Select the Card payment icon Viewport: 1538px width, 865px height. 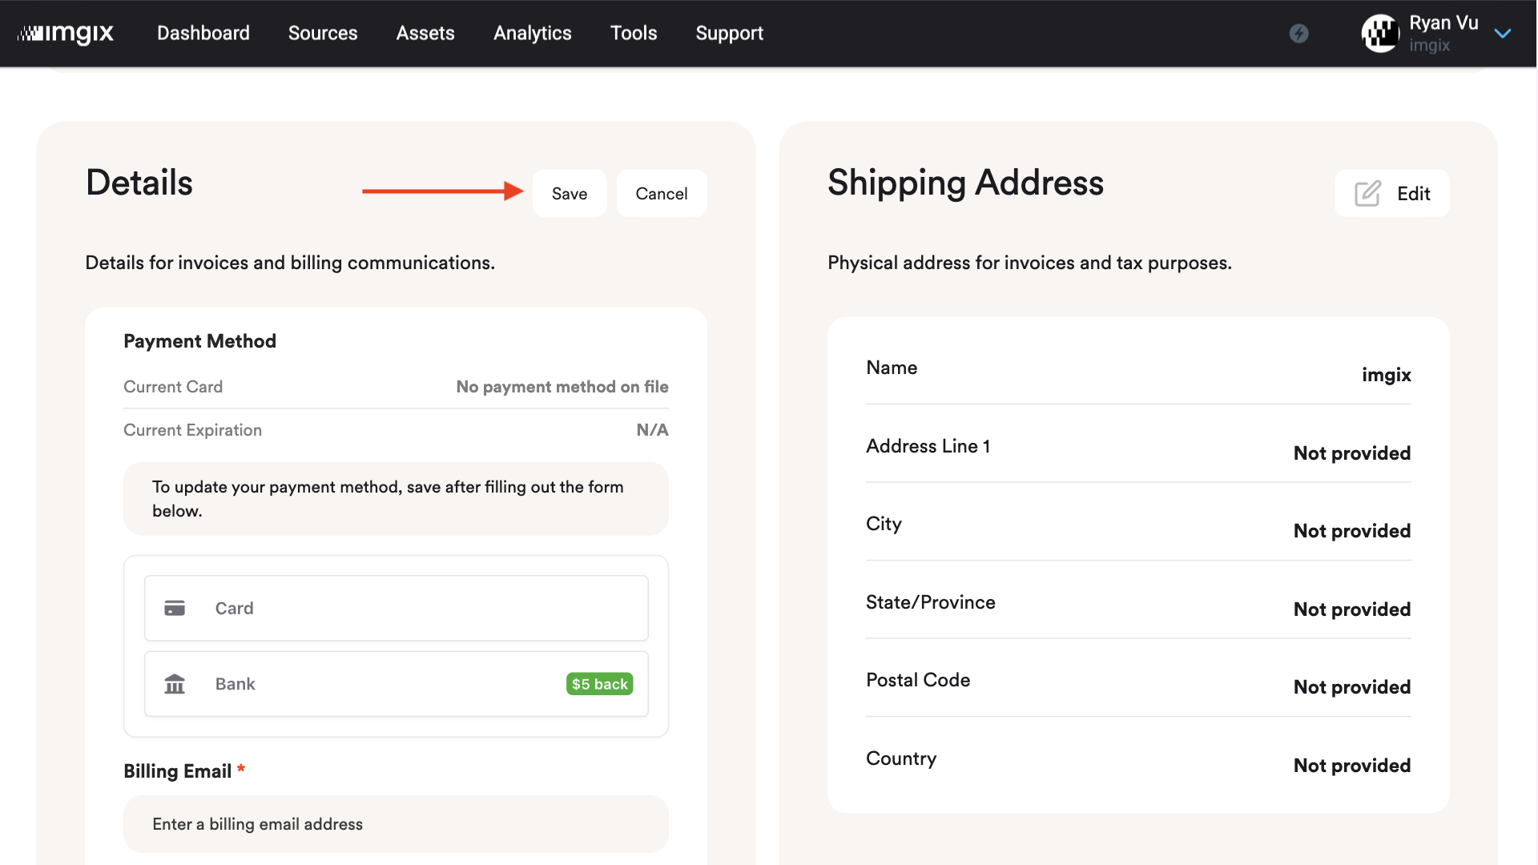tap(175, 608)
